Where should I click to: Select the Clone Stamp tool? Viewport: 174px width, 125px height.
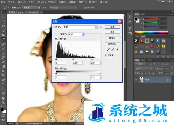pos(3,53)
